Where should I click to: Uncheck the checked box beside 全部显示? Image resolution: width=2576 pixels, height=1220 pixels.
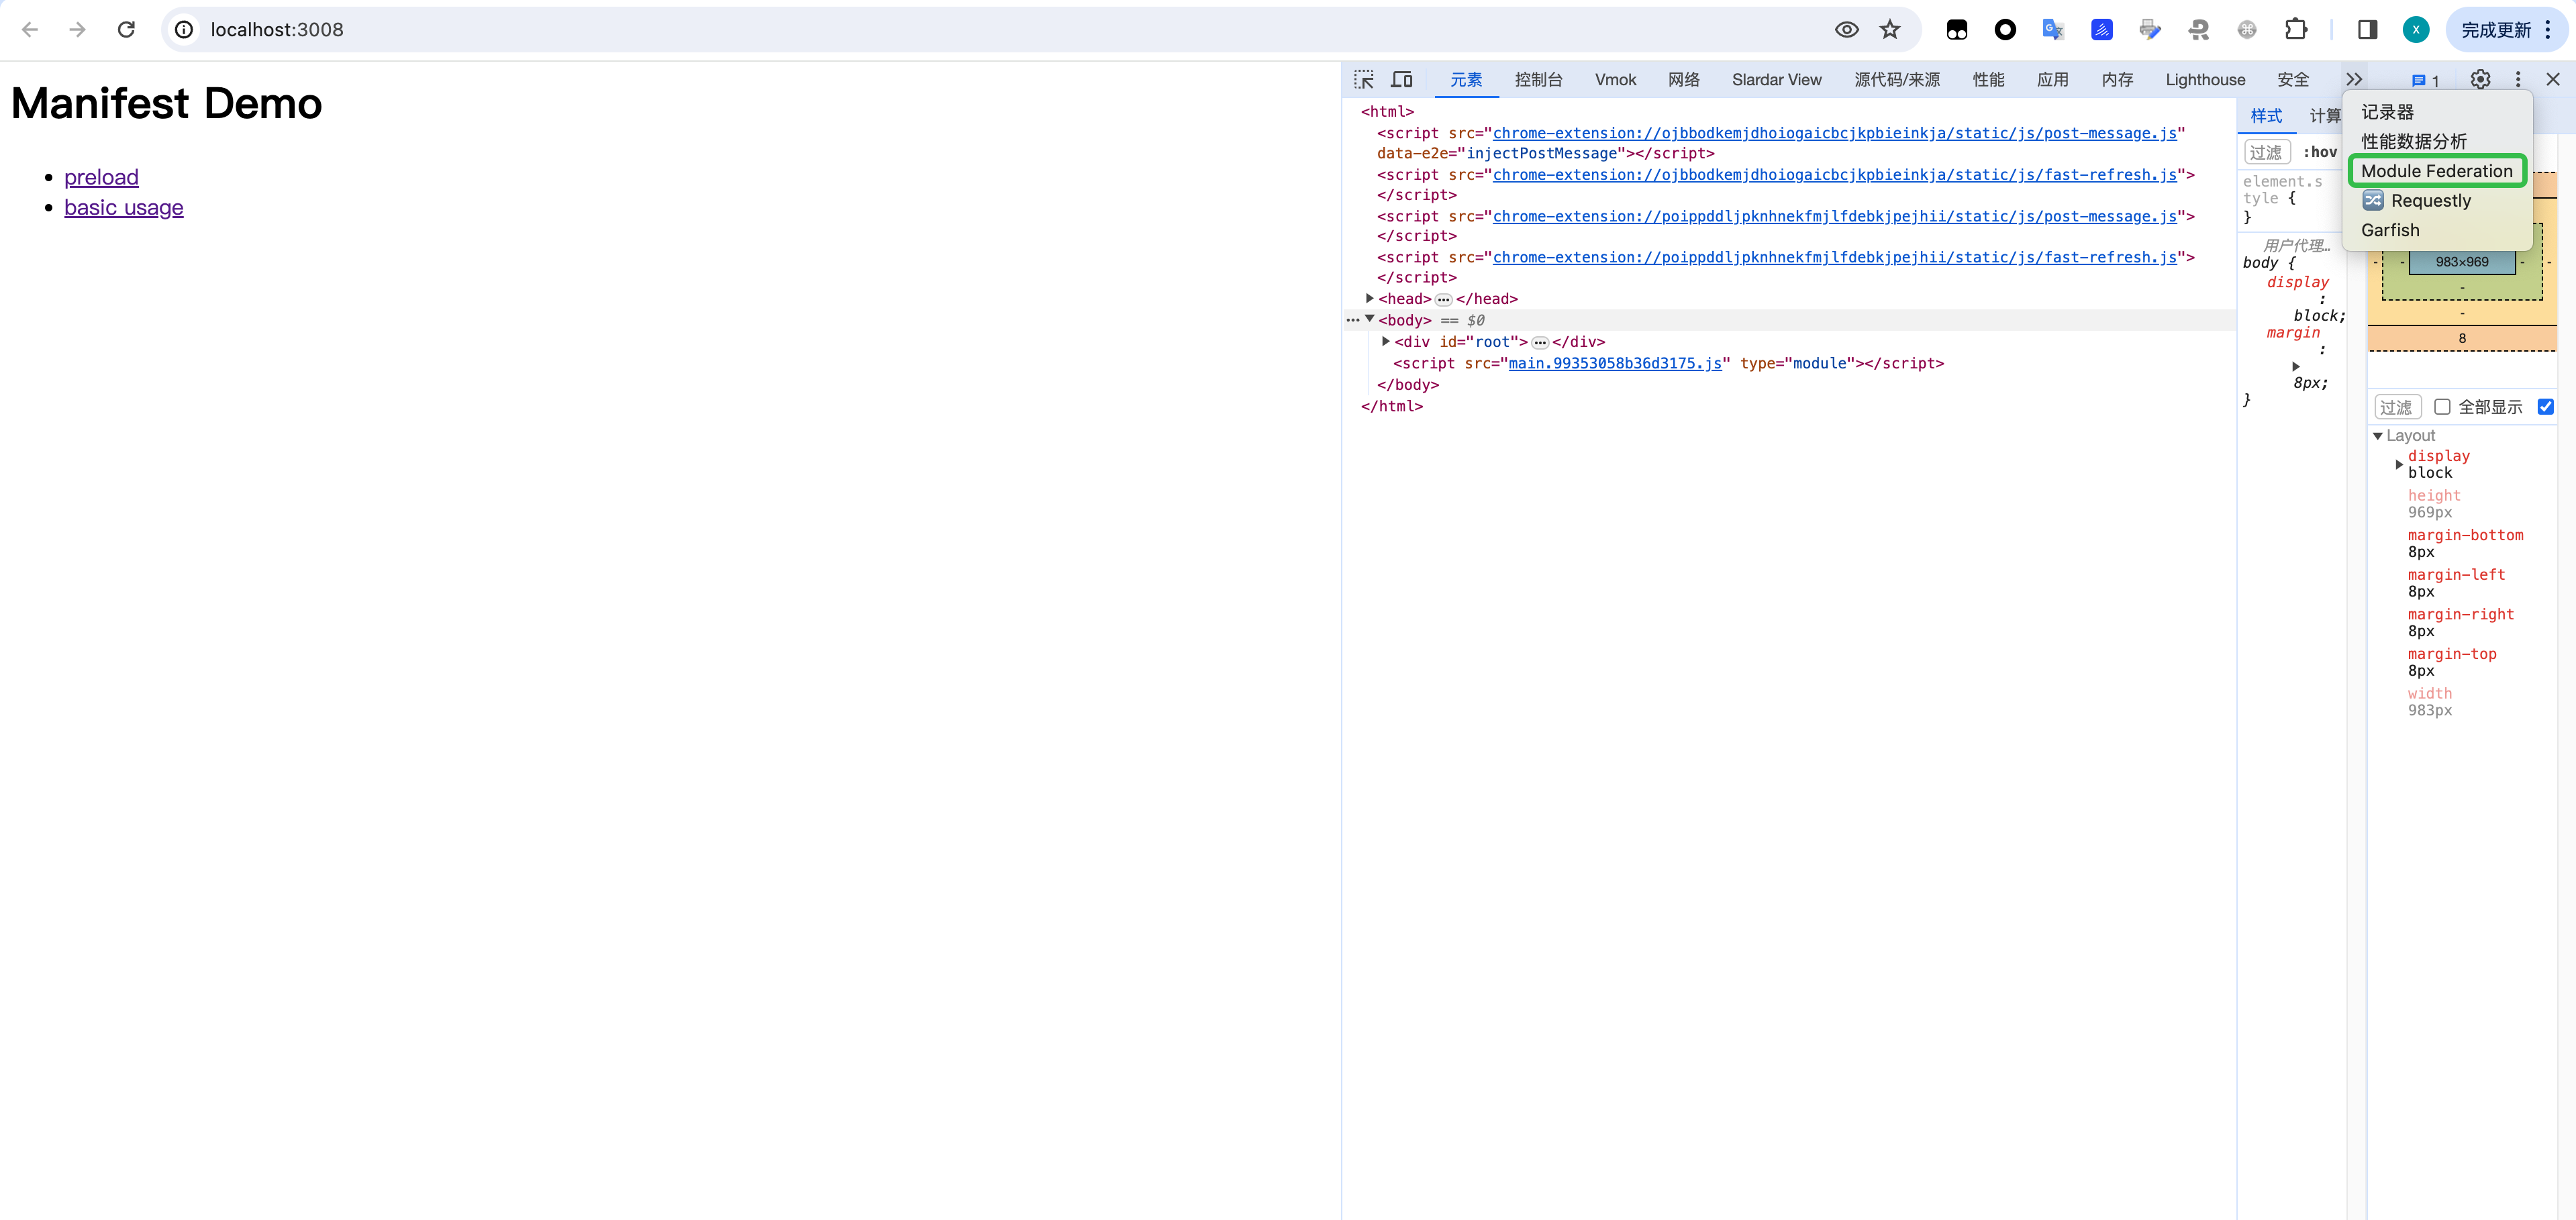pos(2546,407)
